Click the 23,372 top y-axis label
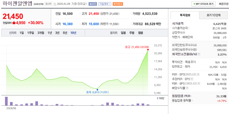The width and height of the screenshot is (229, 114). [x=158, y=45]
